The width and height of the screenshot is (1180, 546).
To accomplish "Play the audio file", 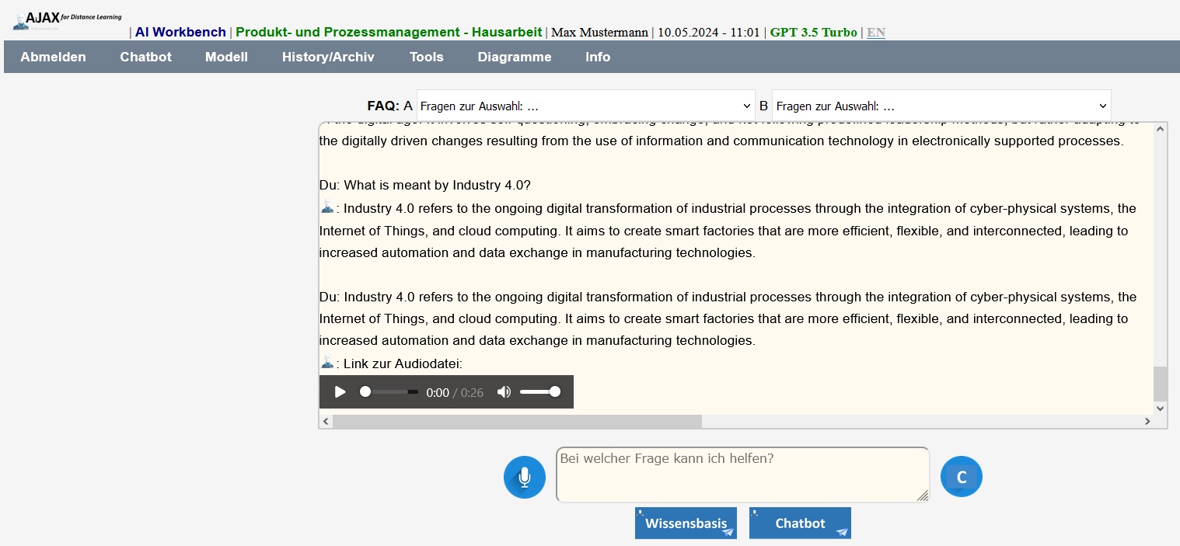I will point(340,392).
